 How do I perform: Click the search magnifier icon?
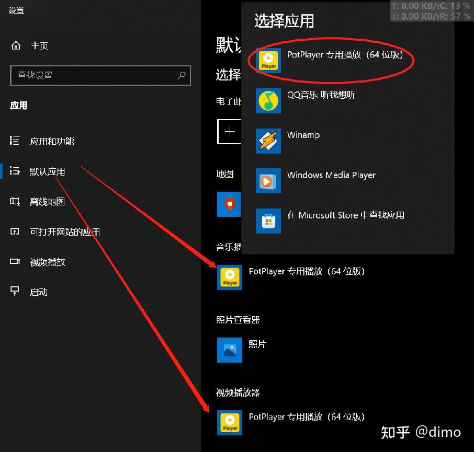coord(182,75)
